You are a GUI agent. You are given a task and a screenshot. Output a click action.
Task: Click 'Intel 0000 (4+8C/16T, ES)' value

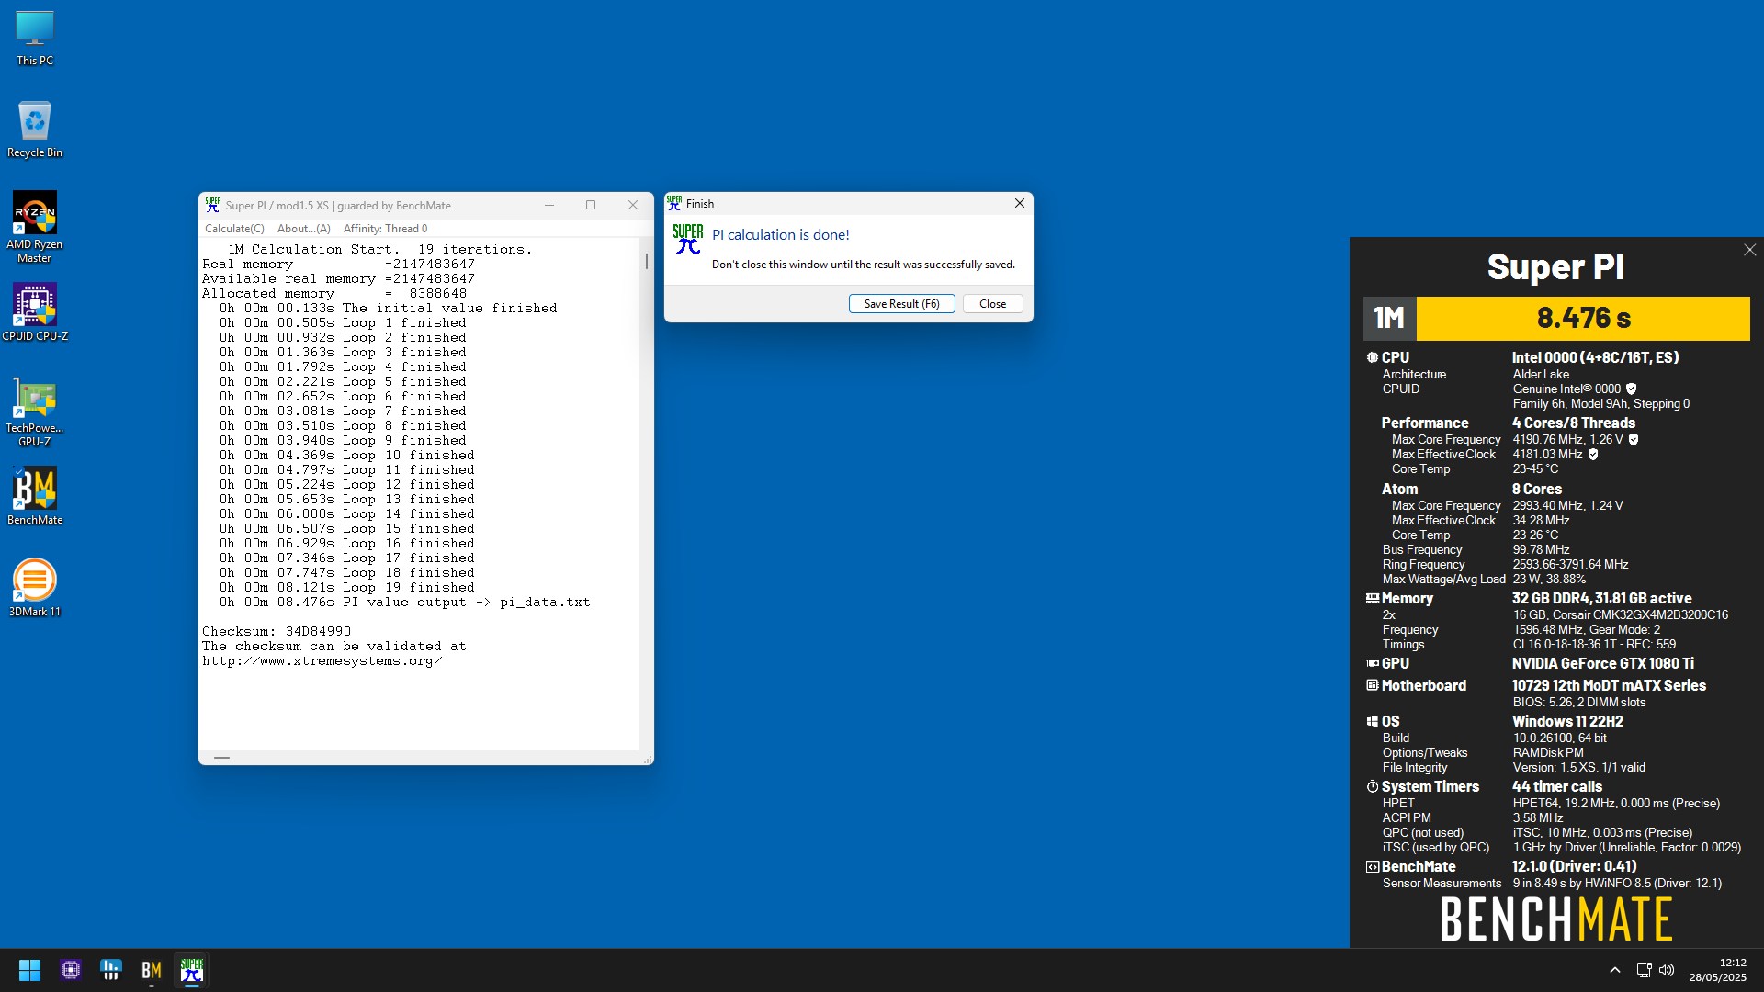(1596, 358)
